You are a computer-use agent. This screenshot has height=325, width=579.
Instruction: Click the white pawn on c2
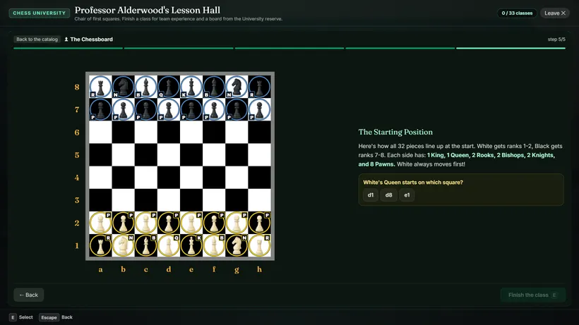pos(146,223)
